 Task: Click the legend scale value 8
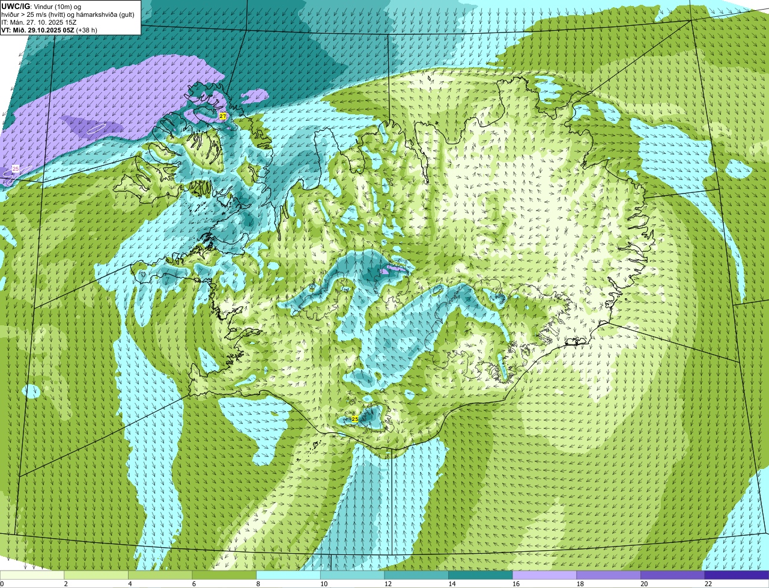tap(258, 584)
